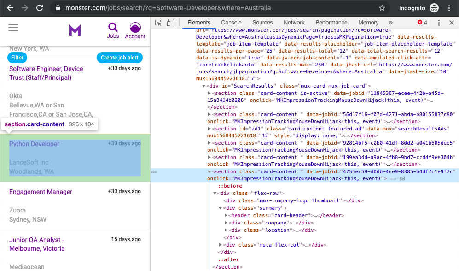Switch to the Sources tab
Screen dimensions: 459x271
[262, 23]
